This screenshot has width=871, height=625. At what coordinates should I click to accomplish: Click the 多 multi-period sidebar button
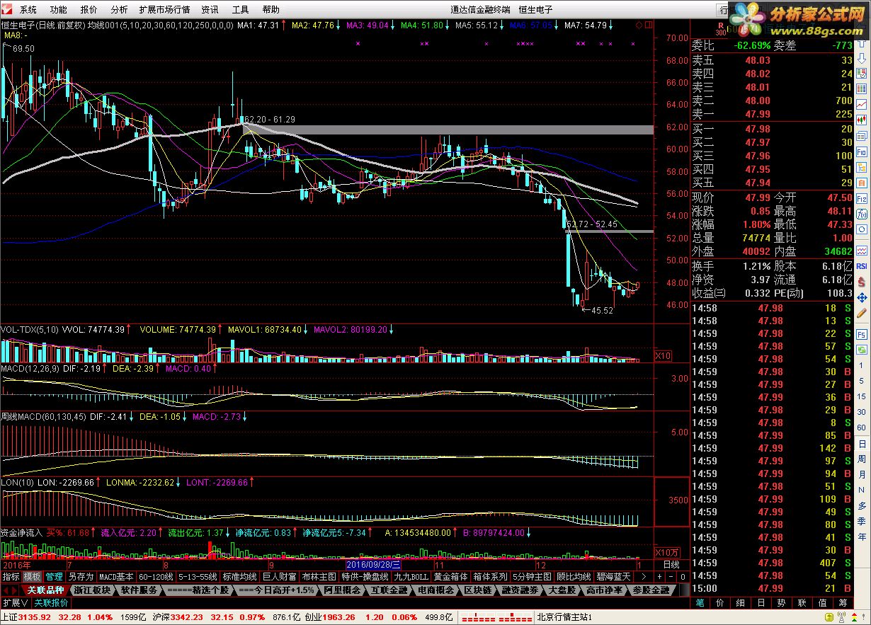(x=861, y=505)
